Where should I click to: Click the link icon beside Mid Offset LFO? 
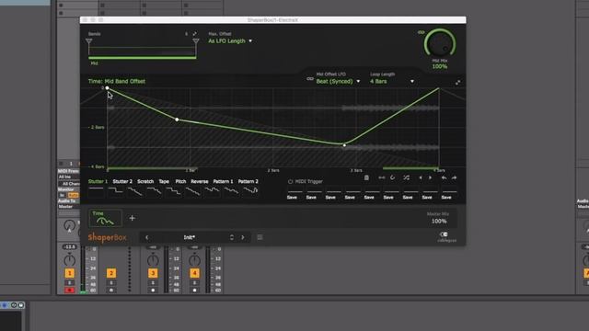pyautogui.click(x=310, y=79)
